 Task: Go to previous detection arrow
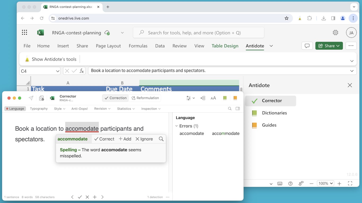tap(72, 197)
